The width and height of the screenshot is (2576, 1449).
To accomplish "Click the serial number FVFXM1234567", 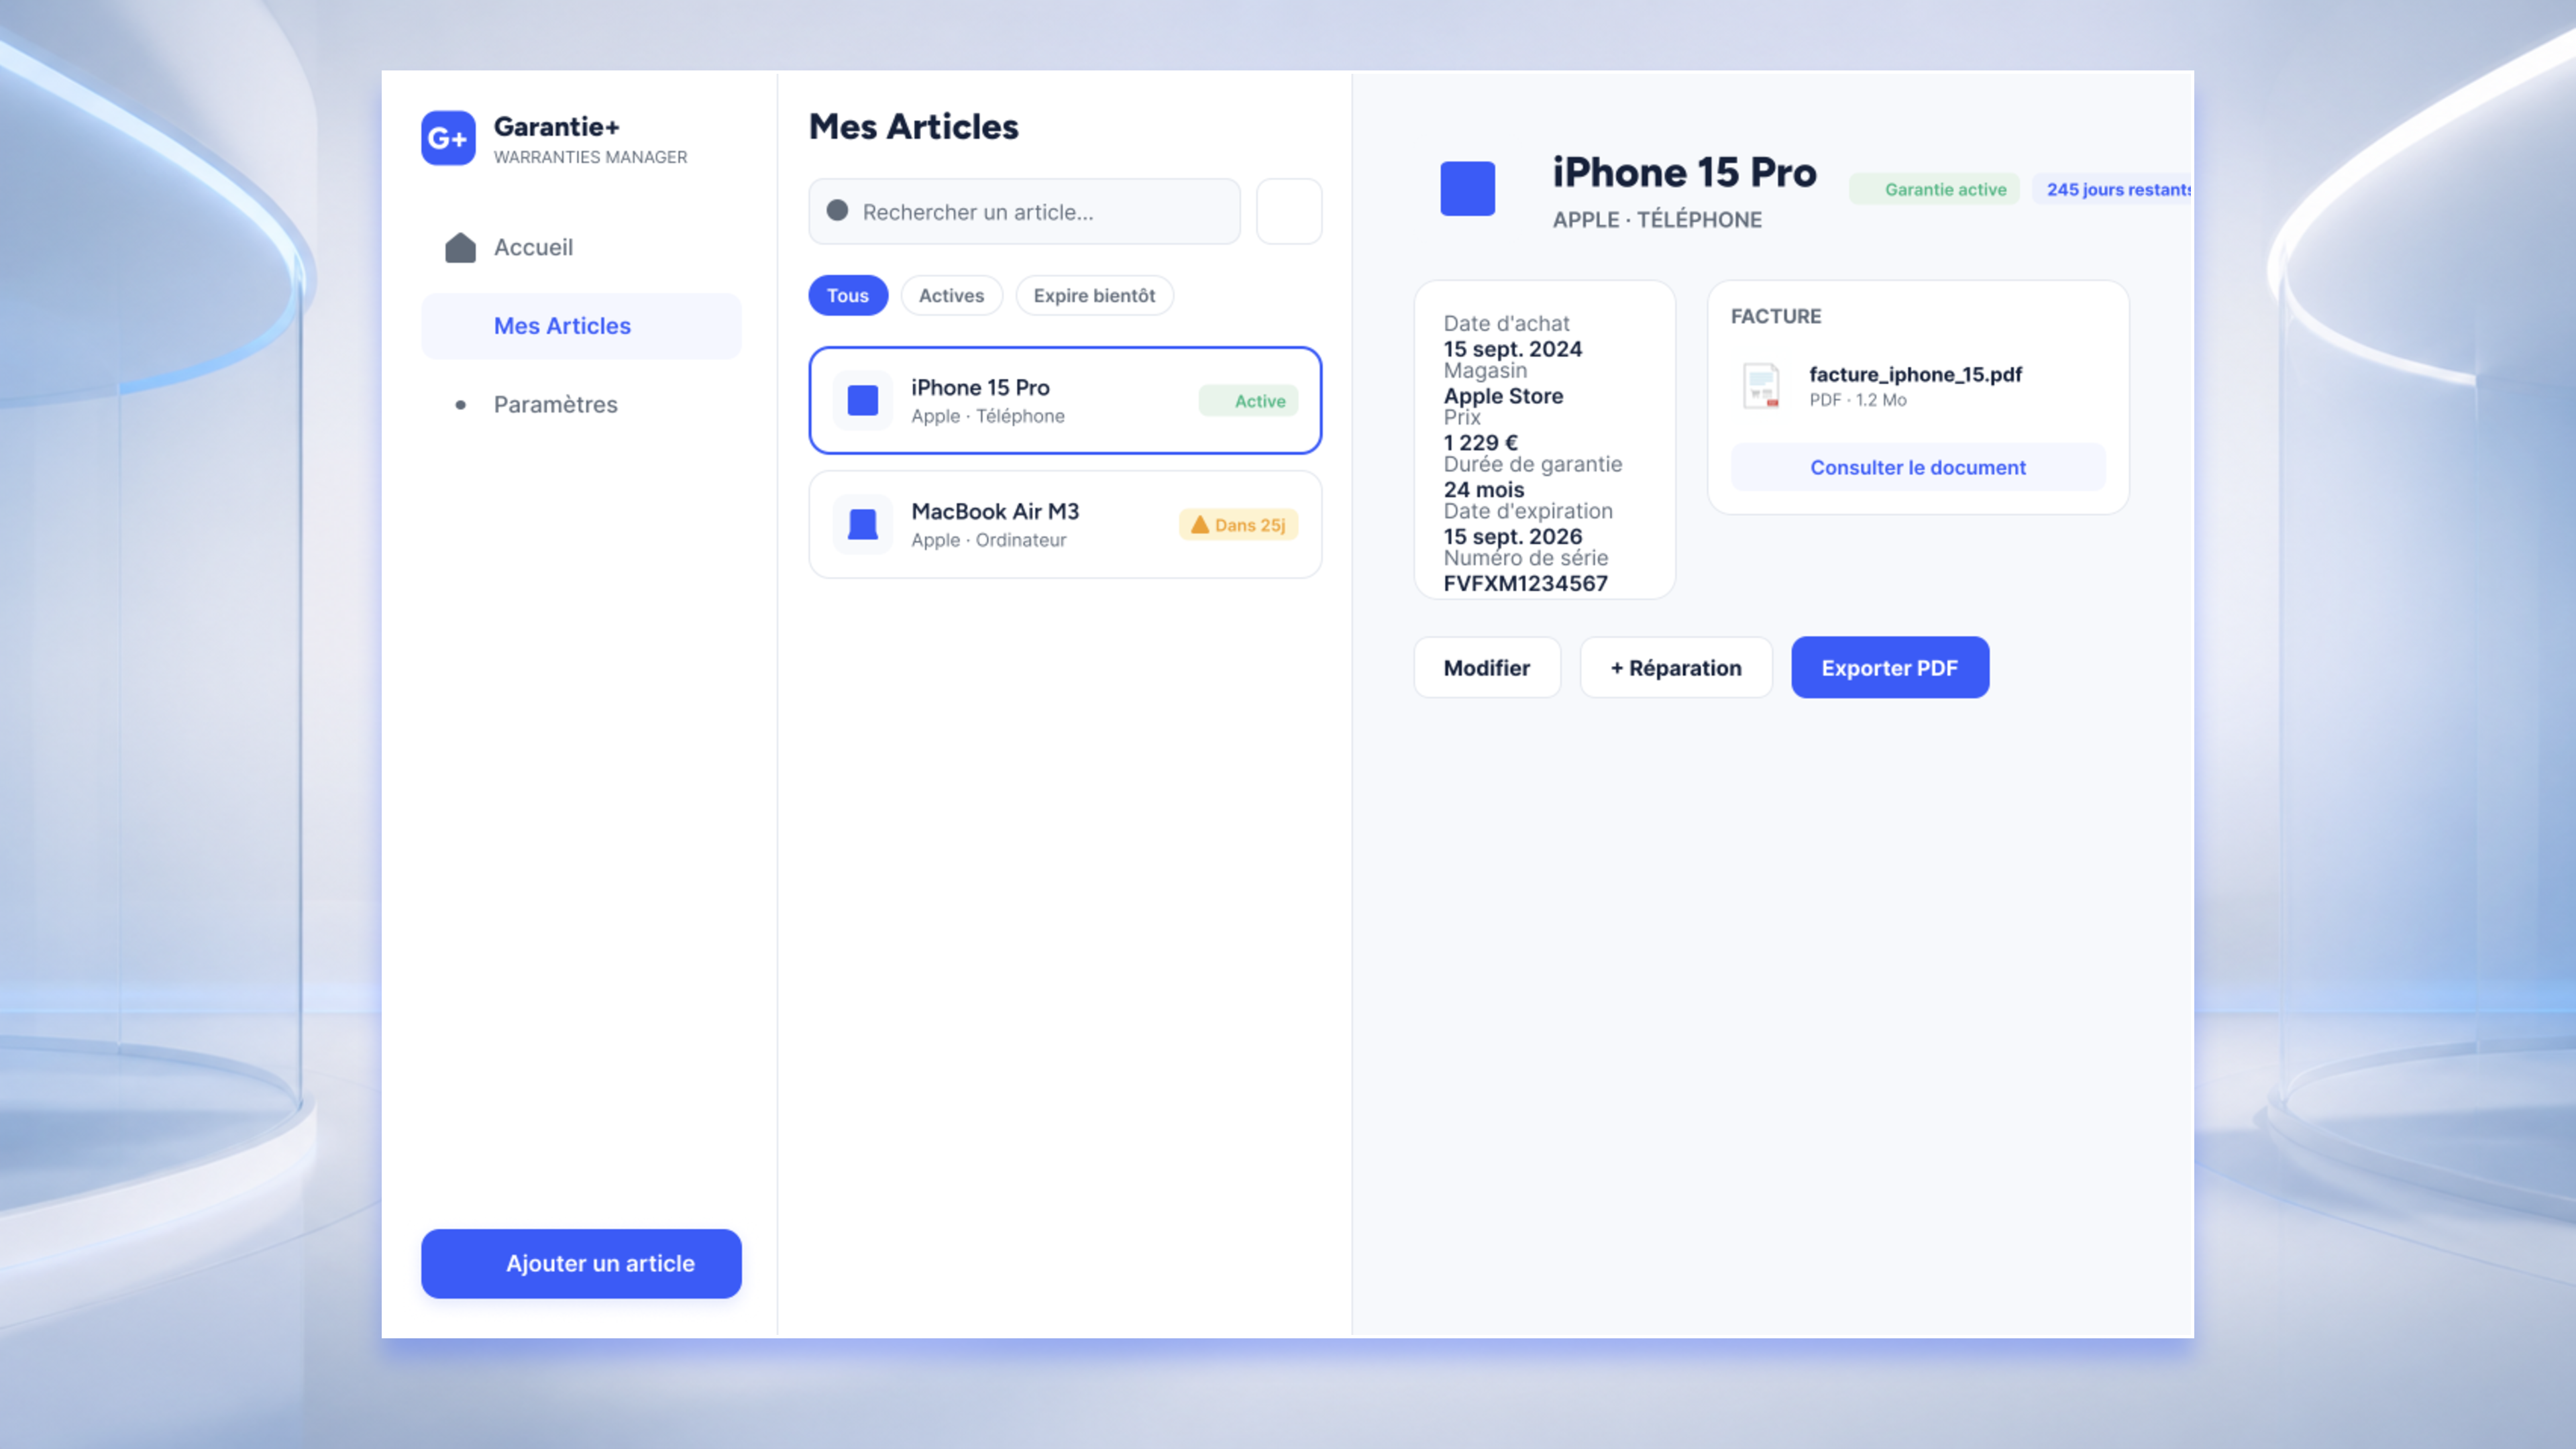I will [1525, 584].
